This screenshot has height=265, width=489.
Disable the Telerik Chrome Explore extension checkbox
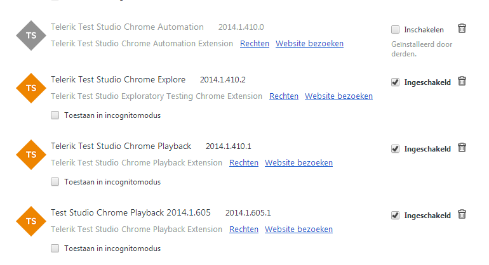click(396, 82)
